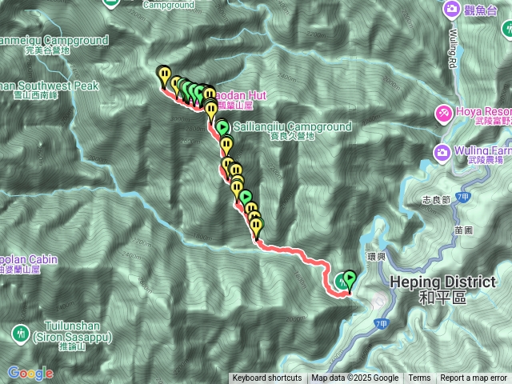512x384 pixels.
Task: Select the green play marker midway along the trail
Action: point(246,197)
